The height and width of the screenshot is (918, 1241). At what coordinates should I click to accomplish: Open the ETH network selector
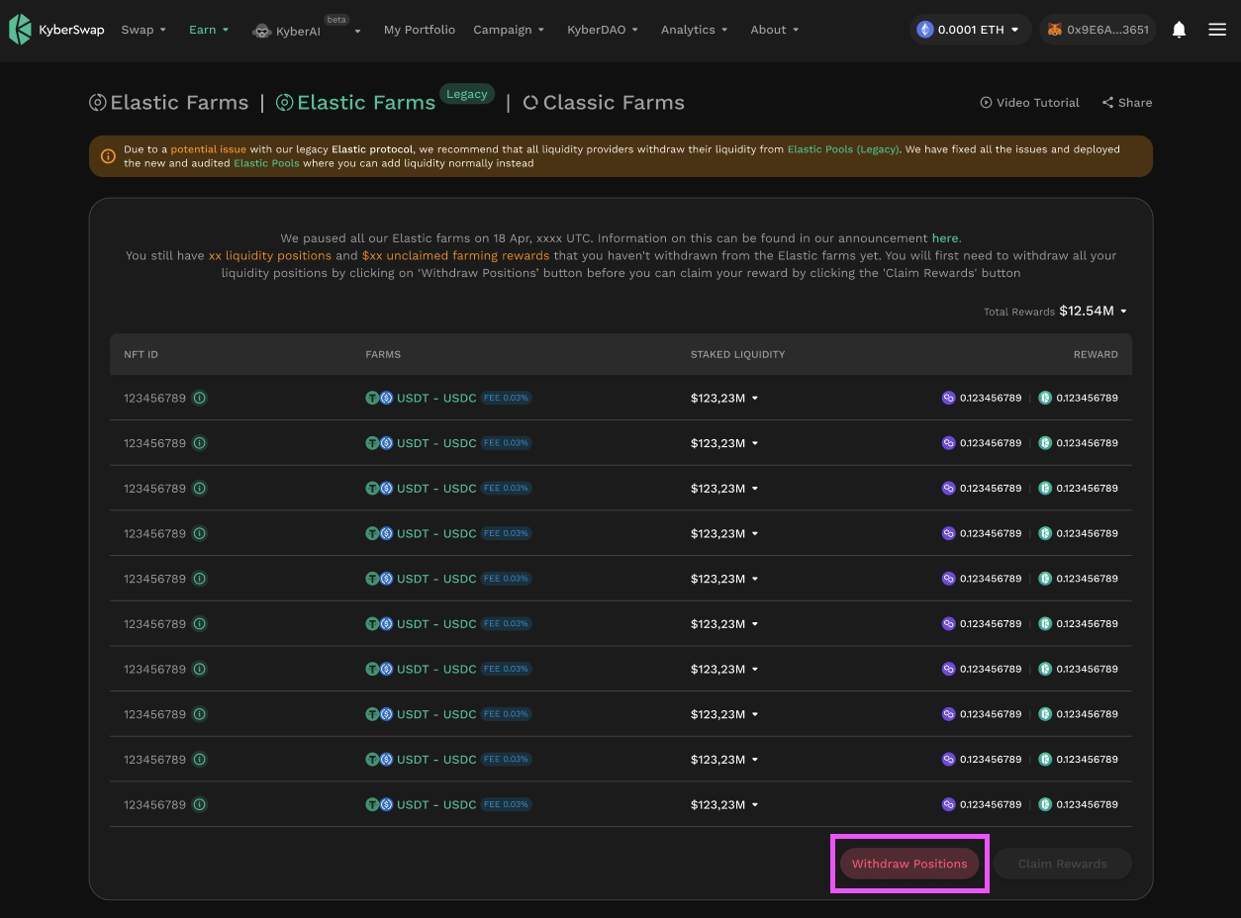pyautogui.click(x=969, y=30)
